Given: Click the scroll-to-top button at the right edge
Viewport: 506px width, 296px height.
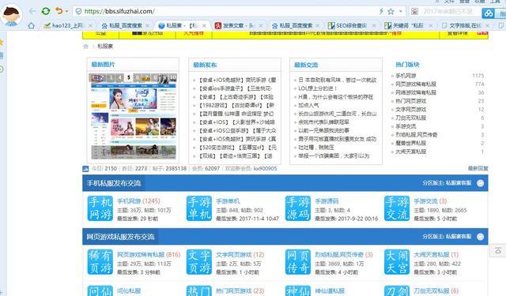Looking at the screenshot, I should click(x=498, y=250).
